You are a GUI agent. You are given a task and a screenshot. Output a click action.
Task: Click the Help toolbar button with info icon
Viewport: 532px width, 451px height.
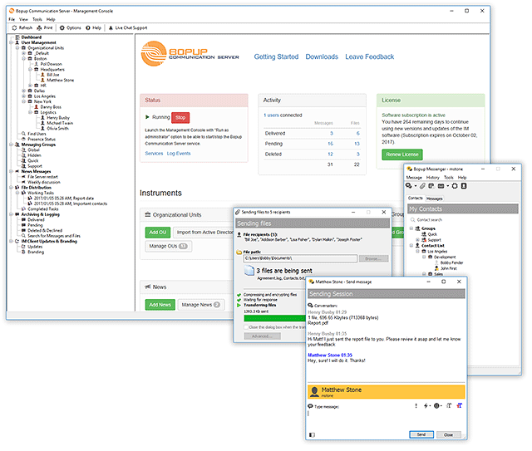pyautogui.click(x=94, y=27)
